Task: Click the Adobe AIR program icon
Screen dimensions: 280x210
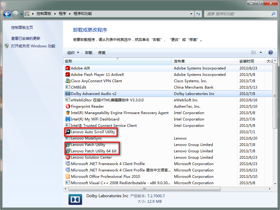Action: click(x=68, y=68)
